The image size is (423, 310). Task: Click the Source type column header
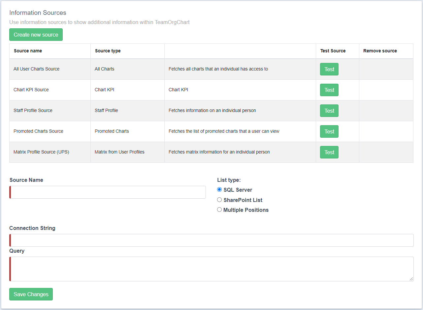(108, 51)
